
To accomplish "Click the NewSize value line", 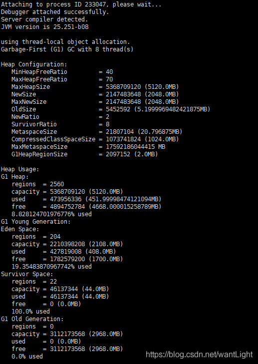I will click(x=95, y=94).
